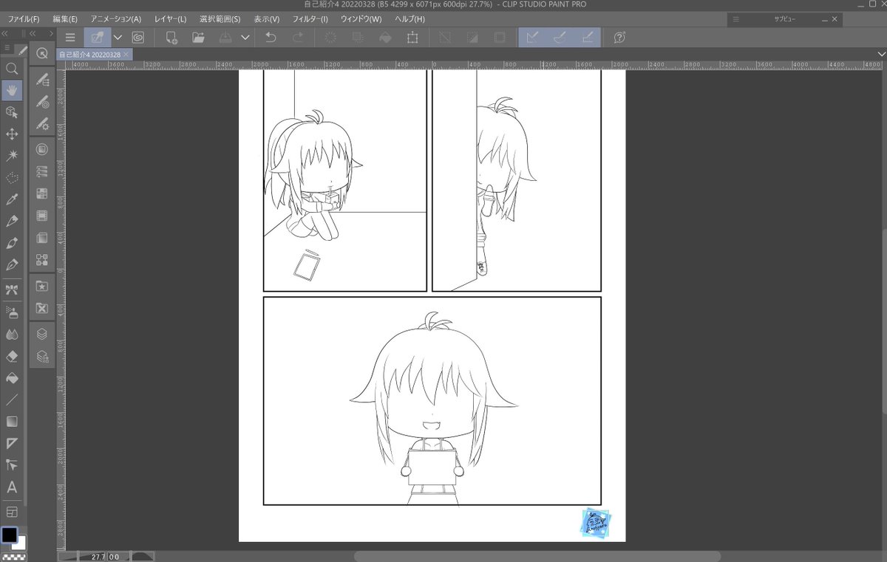Screen dimensions: 887x562
Task: Expand the touch mode options dropdown arrow
Action: tap(118, 37)
